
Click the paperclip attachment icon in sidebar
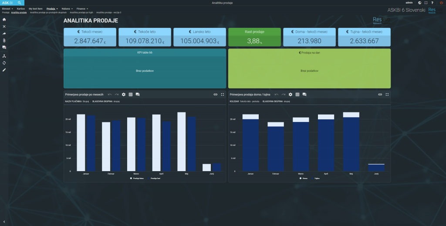click(4, 40)
